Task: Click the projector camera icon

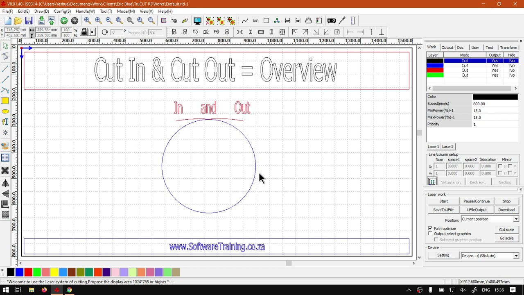Action: tap(332, 21)
